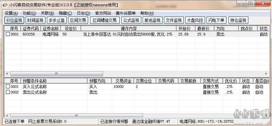Image resolution: width=272 pixels, height=126 pixels.
Task: Switch to 时间监视 tab button
Action: 35,21
